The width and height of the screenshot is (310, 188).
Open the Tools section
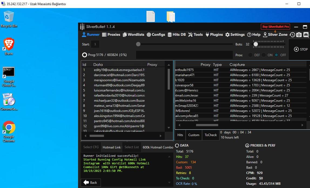coord(196,34)
